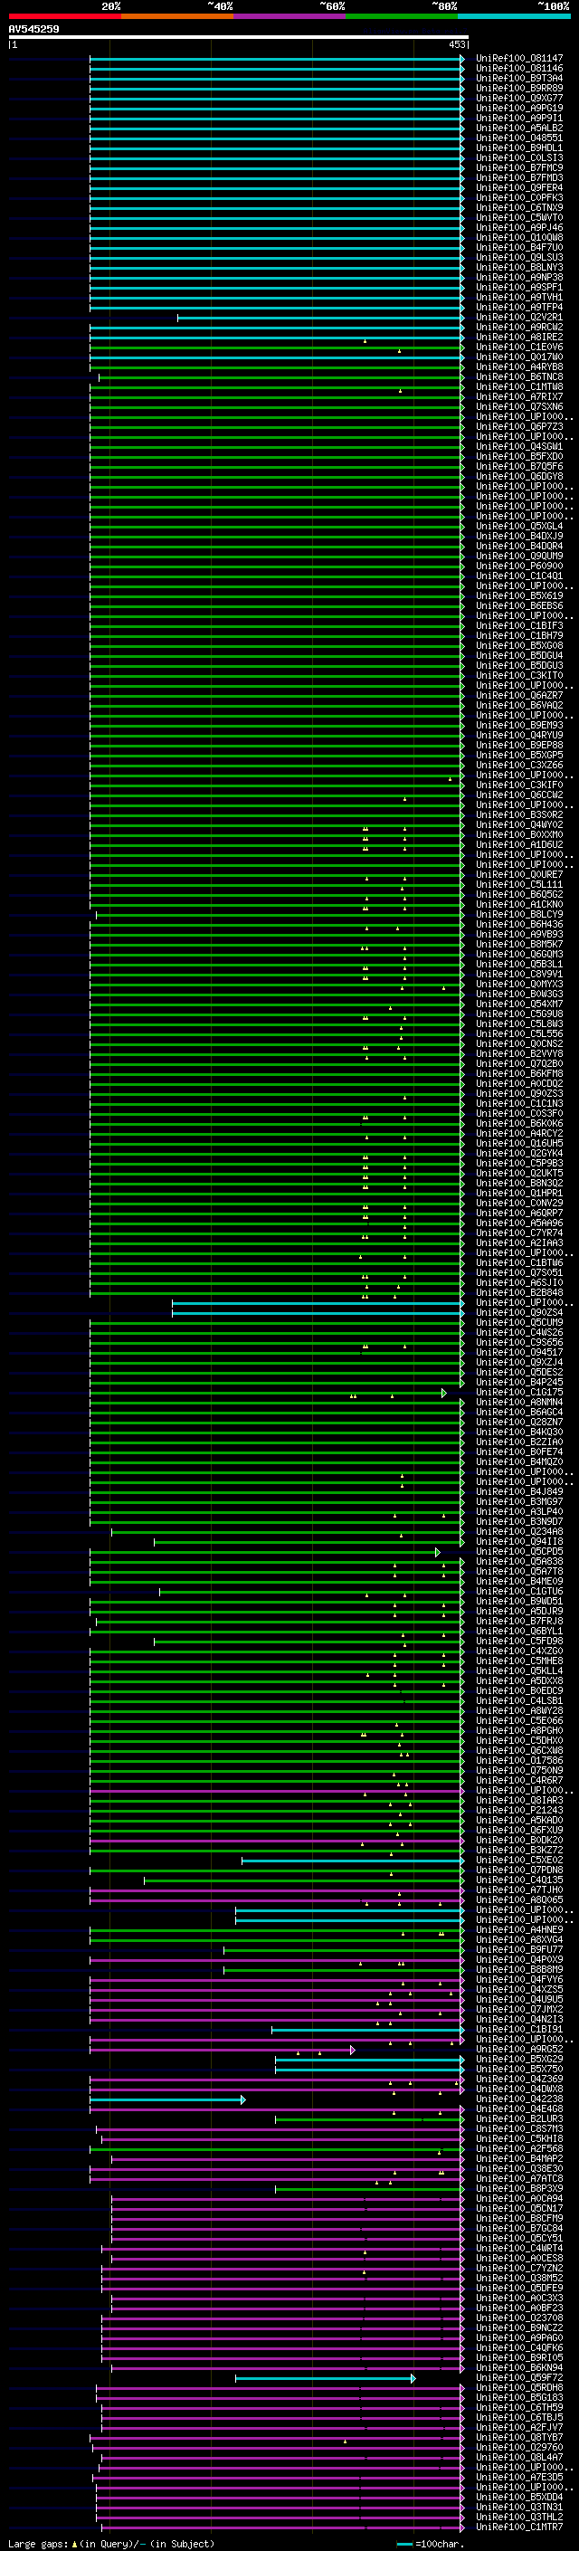Select the UniRef100_B4P245 hit name
The width and height of the screenshot is (579, 2551).
point(519,1383)
